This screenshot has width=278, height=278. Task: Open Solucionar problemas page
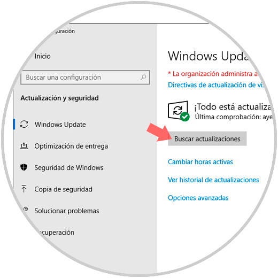click(67, 211)
